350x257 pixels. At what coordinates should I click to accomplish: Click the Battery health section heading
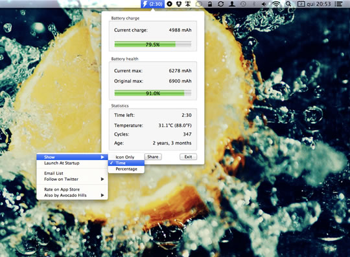click(x=125, y=59)
